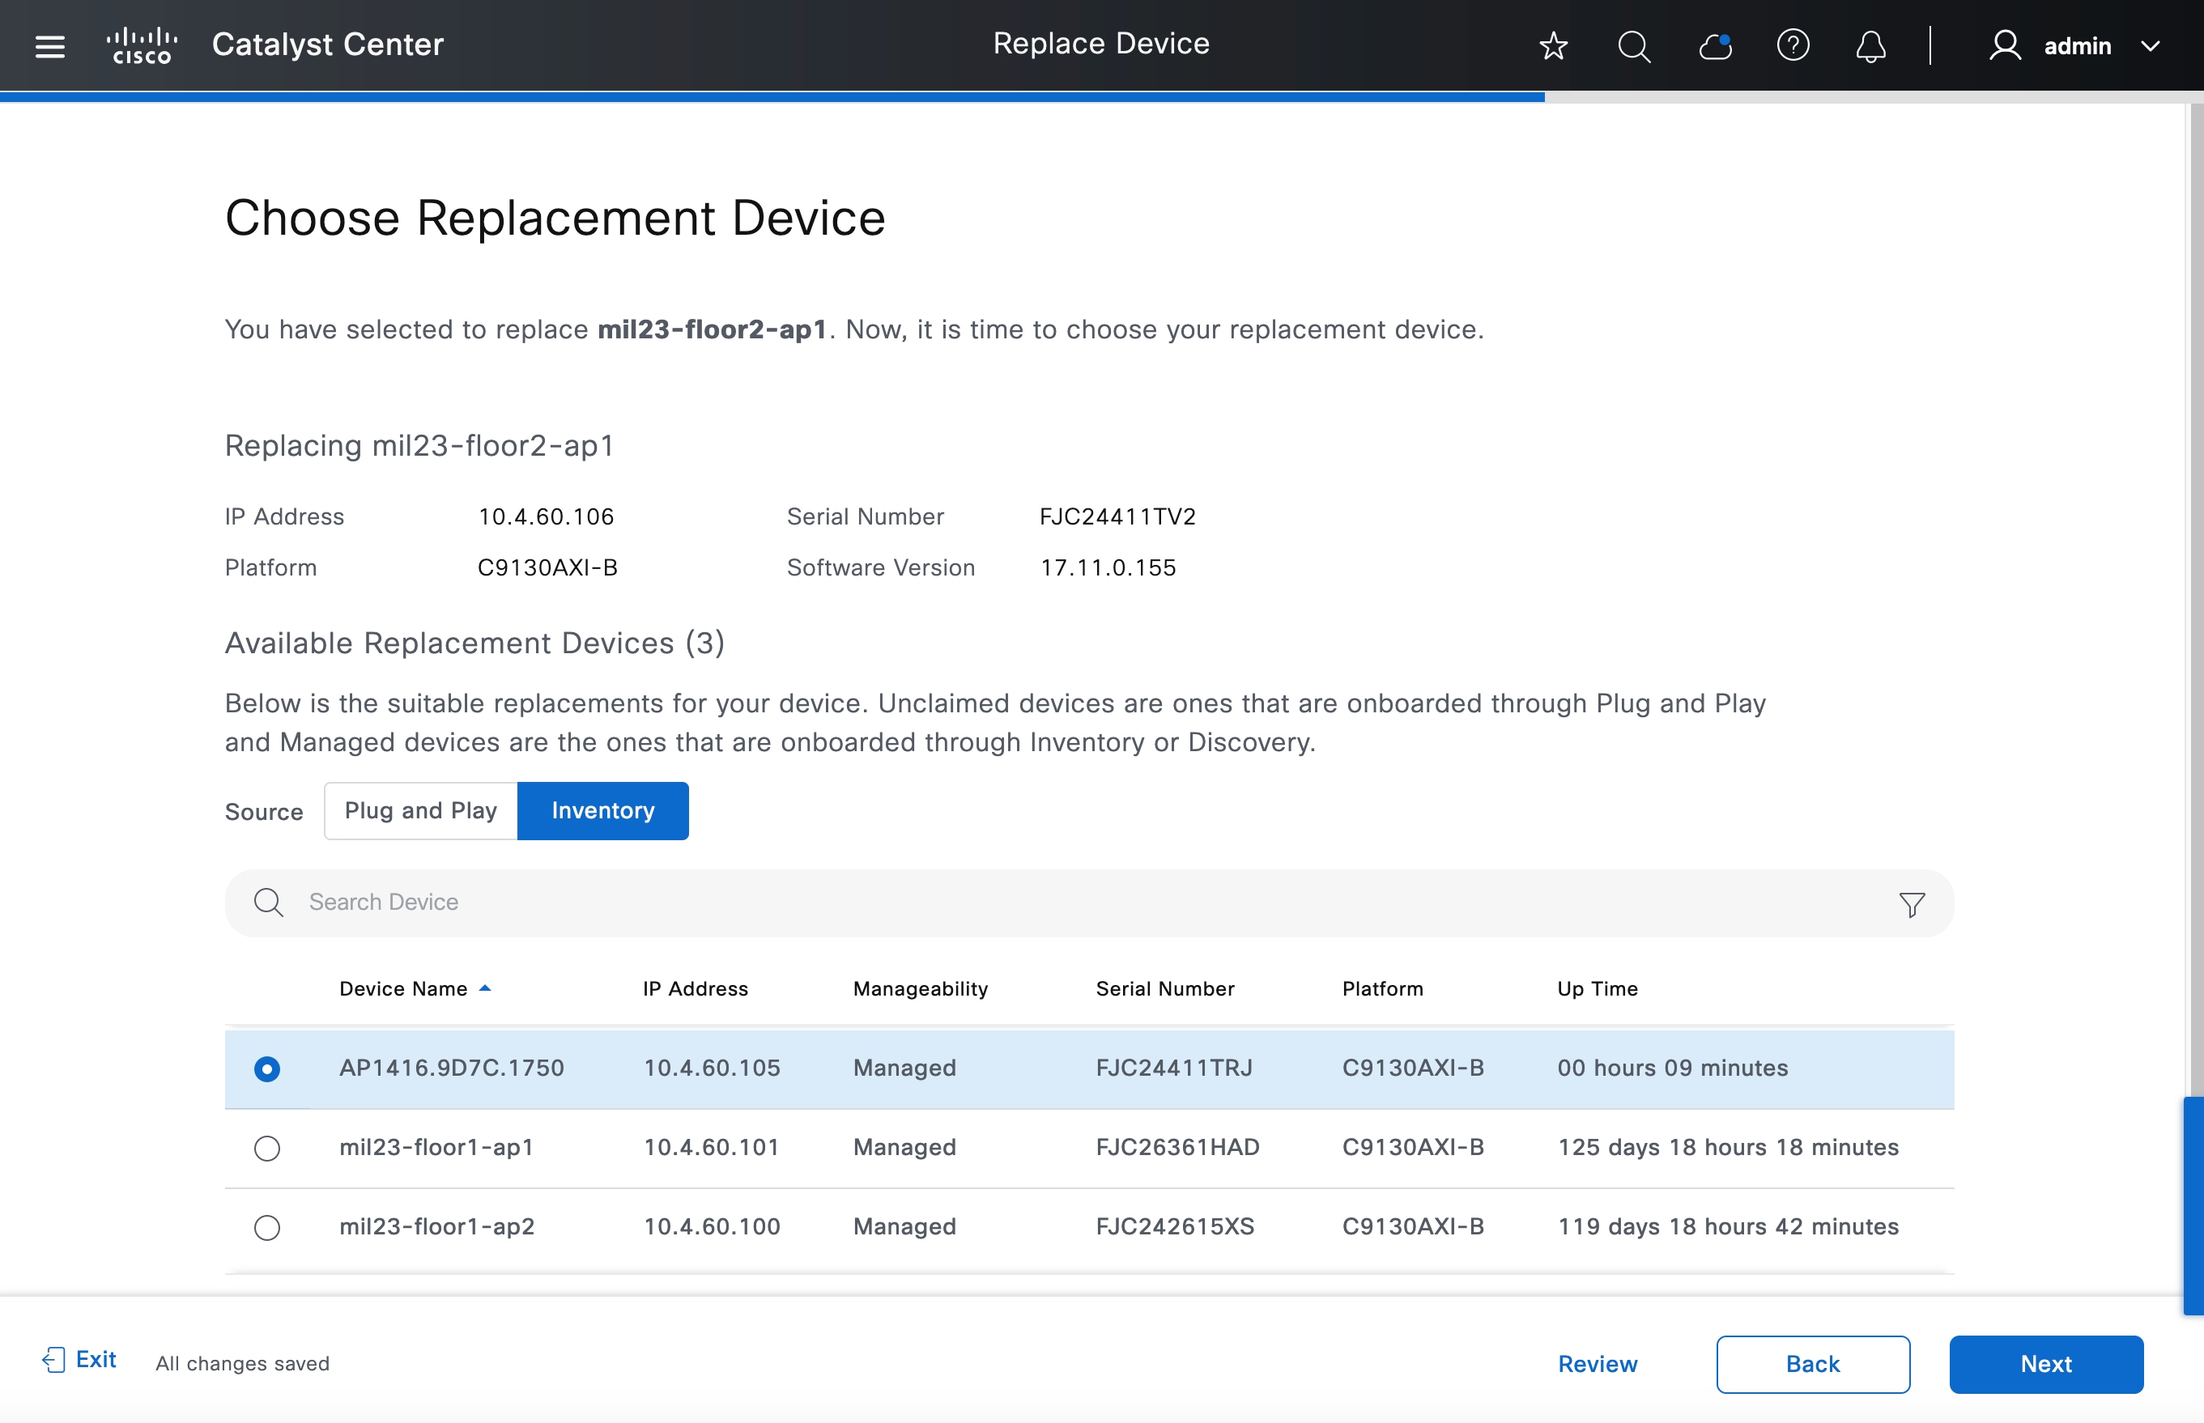Screen dimensions: 2204x1423
Task: Select the mil23-floor1-ap1 radio button
Action: click(267, 1149)
